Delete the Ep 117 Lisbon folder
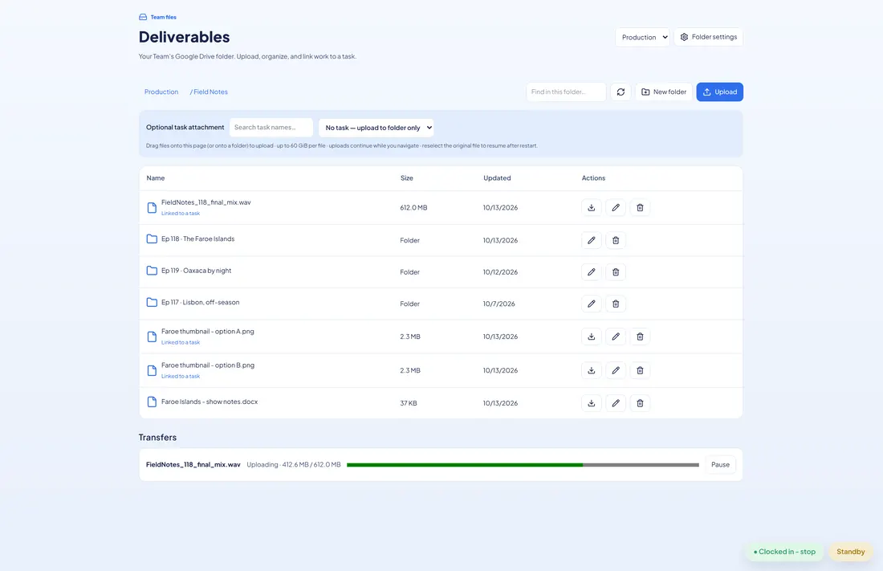Screen dimensions: 883x571 click(x=616, y=304)
